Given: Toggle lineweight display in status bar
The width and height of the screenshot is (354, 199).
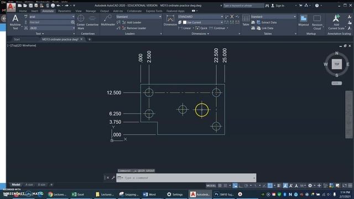Looking at the screenshot, I should coord(279,186).
